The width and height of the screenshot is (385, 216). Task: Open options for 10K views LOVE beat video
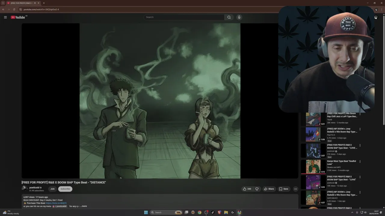pyautogui.click(x=360, y=177)
